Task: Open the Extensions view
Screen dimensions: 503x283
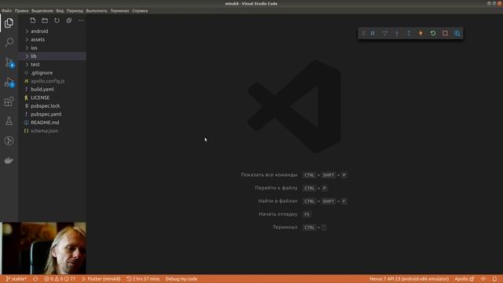Action: coord(9,101)
